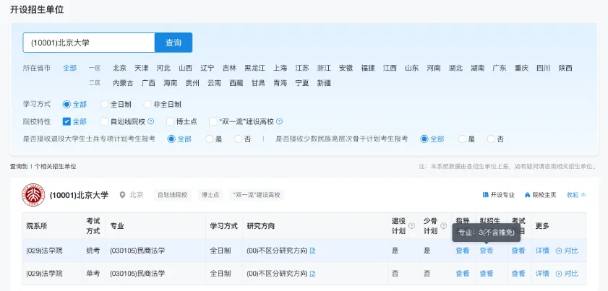Click the 自划线院校 tag beside school name

click(x=172, y=195)
